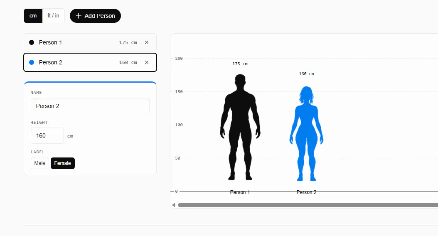The height and width of the screenshot is (236, 438).
Task: Switch units to cm
Action: [x=33, y=16]
